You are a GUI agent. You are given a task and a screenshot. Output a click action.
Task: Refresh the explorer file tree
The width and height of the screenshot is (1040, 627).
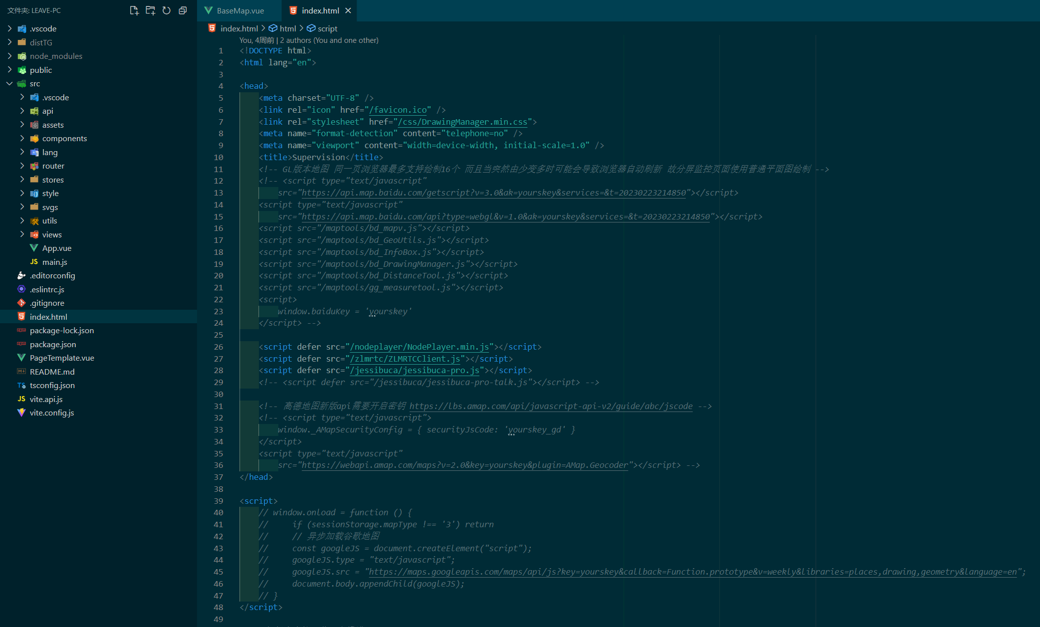click(x=167, y=10)
